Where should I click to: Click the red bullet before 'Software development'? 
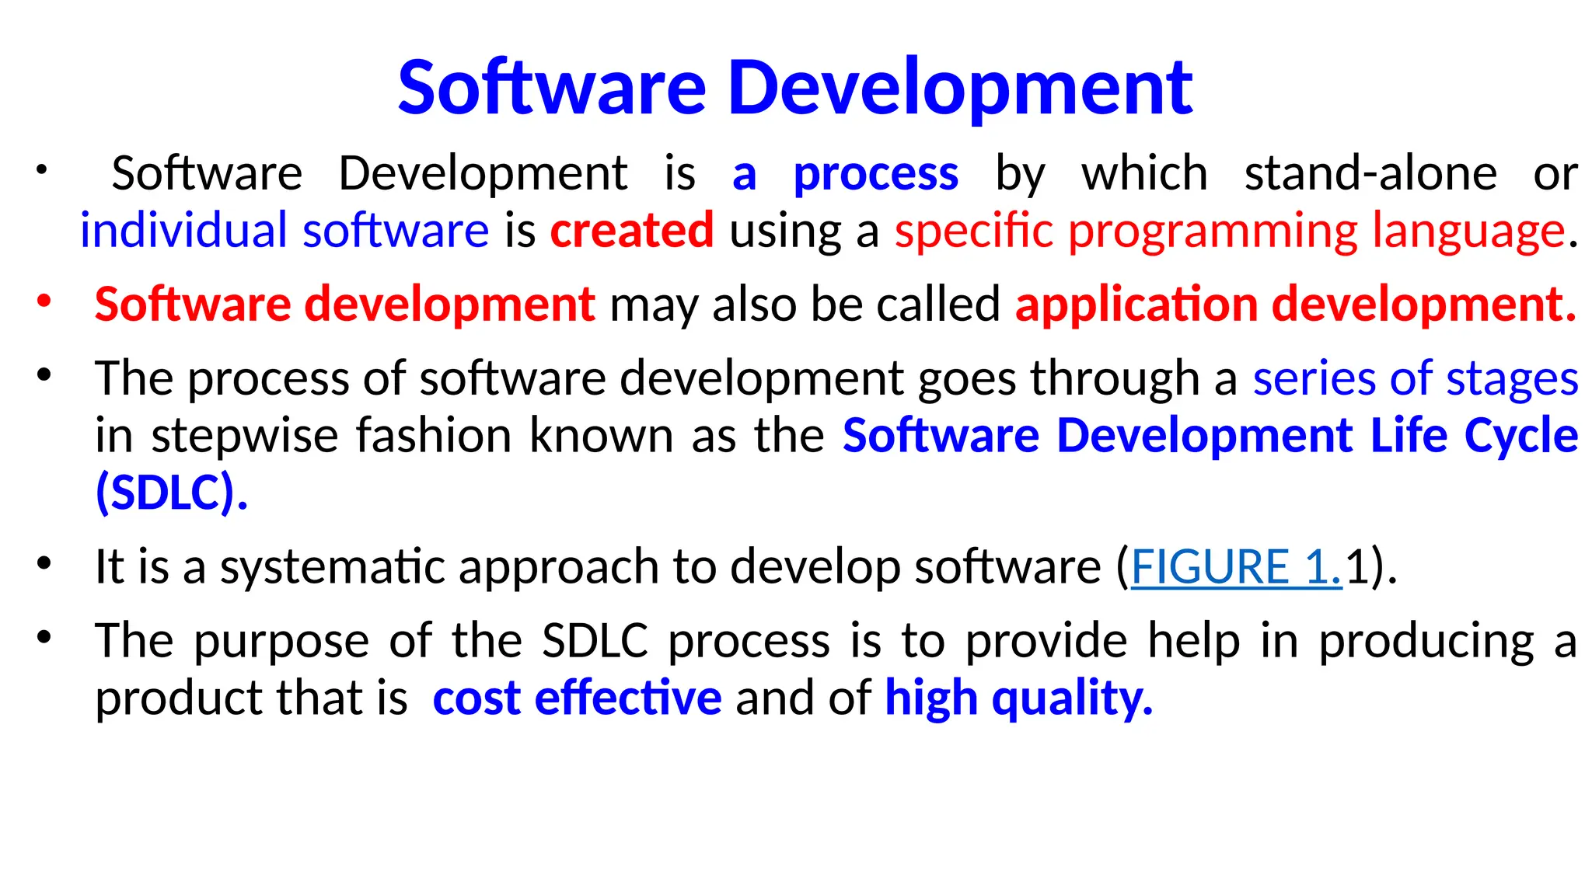[x=44, y=300]
